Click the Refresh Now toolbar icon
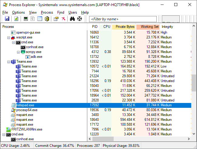197x149 pixels. [x=16, y=19]
